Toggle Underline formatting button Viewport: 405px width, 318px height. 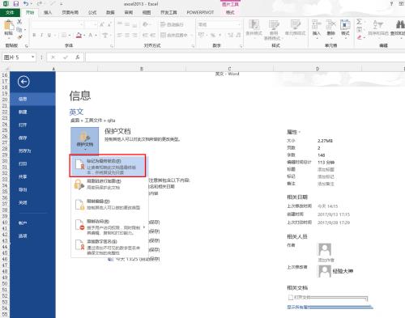click(x=49, y=35)
